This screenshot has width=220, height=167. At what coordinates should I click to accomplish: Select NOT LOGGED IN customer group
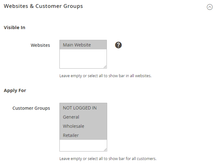[x=80, y=108]
